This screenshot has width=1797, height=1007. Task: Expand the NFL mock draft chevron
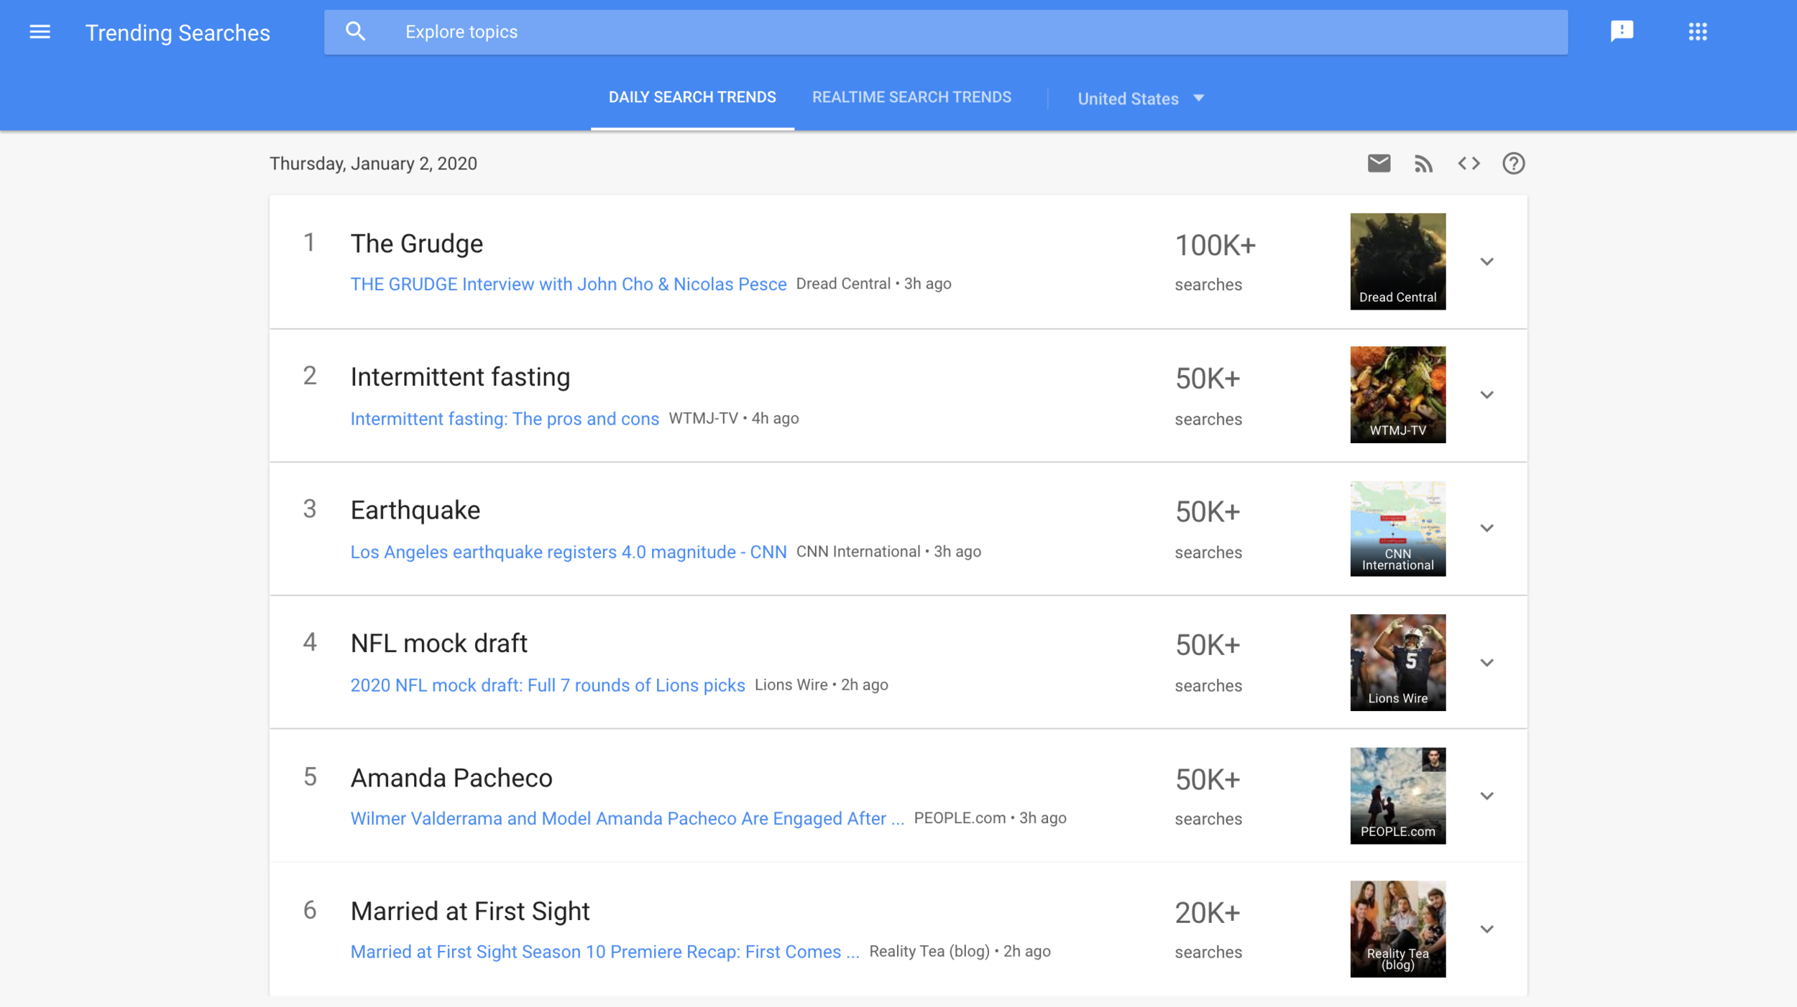[x=1486, y=662]
